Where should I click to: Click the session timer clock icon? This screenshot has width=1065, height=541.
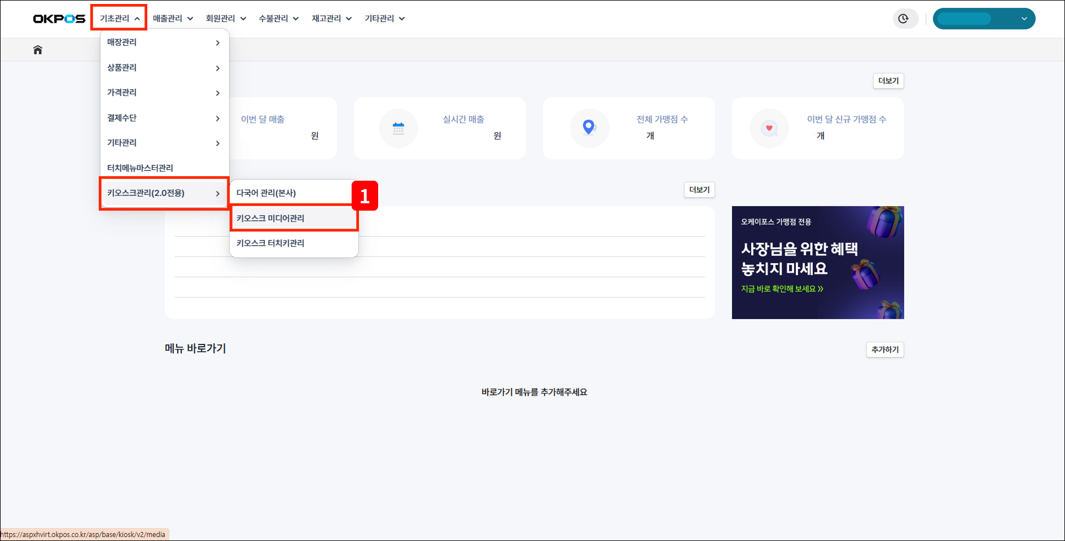(904, 19)
